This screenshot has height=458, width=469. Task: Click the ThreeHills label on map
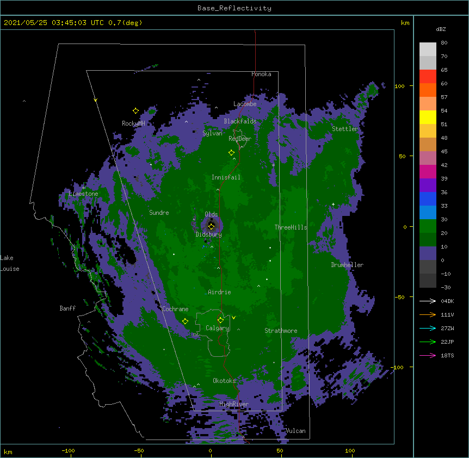[x=291, y=227]
